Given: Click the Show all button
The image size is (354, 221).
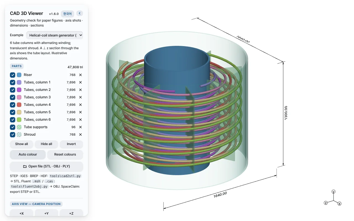Looking at the screenshot, I should [x=22, y=144].
